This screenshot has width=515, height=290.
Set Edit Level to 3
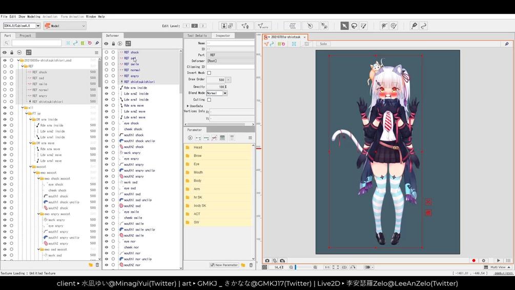(202, 26)
